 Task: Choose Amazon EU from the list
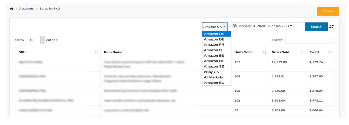(x=217, y=83)
